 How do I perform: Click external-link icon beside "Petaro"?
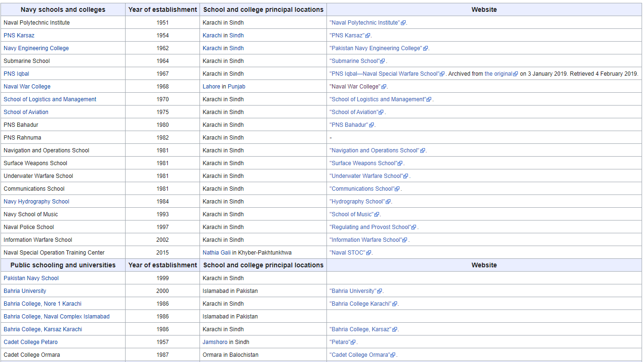(354, 342)
